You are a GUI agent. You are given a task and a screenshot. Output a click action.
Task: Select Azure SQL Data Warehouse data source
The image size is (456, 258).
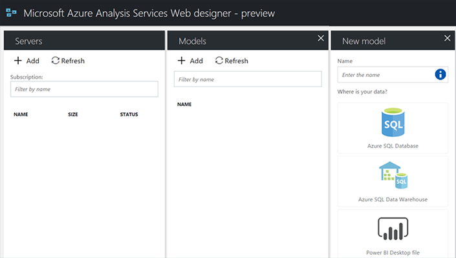393,181
